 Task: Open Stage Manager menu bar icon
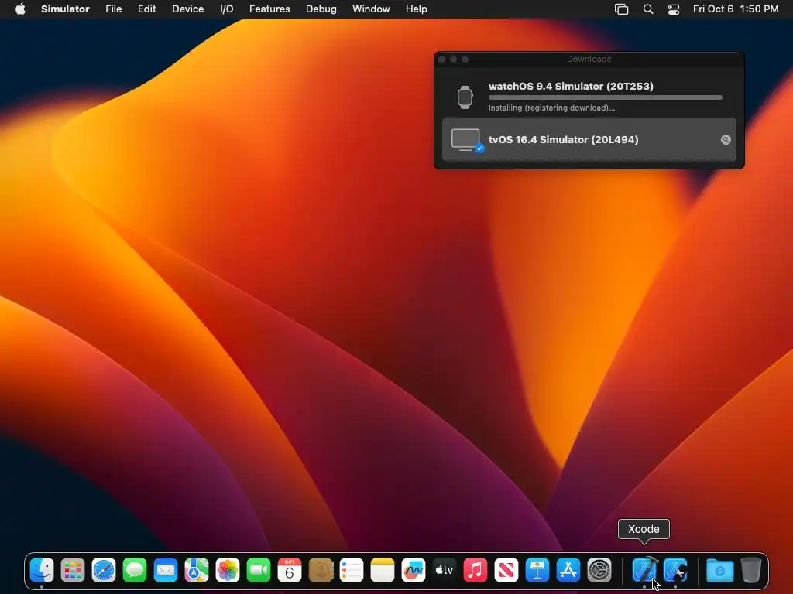pyautogui.click(x=622, y=9)
